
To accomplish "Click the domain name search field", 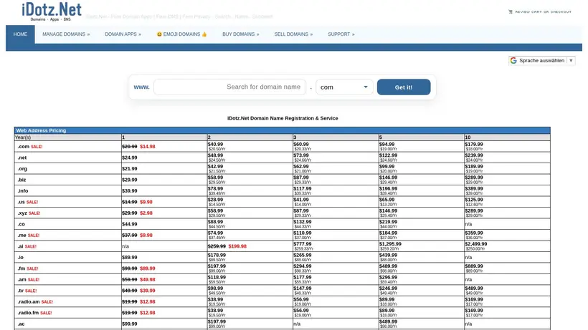I will click(x=230, y=87).
